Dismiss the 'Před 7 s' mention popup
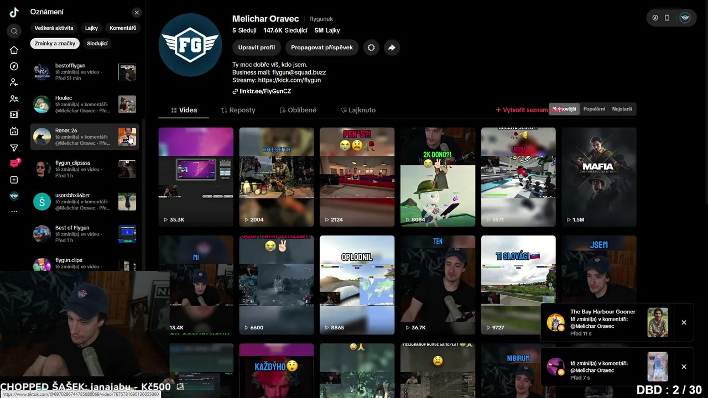The height and width of the screenshot is (398, 708). tap(684, 366)
